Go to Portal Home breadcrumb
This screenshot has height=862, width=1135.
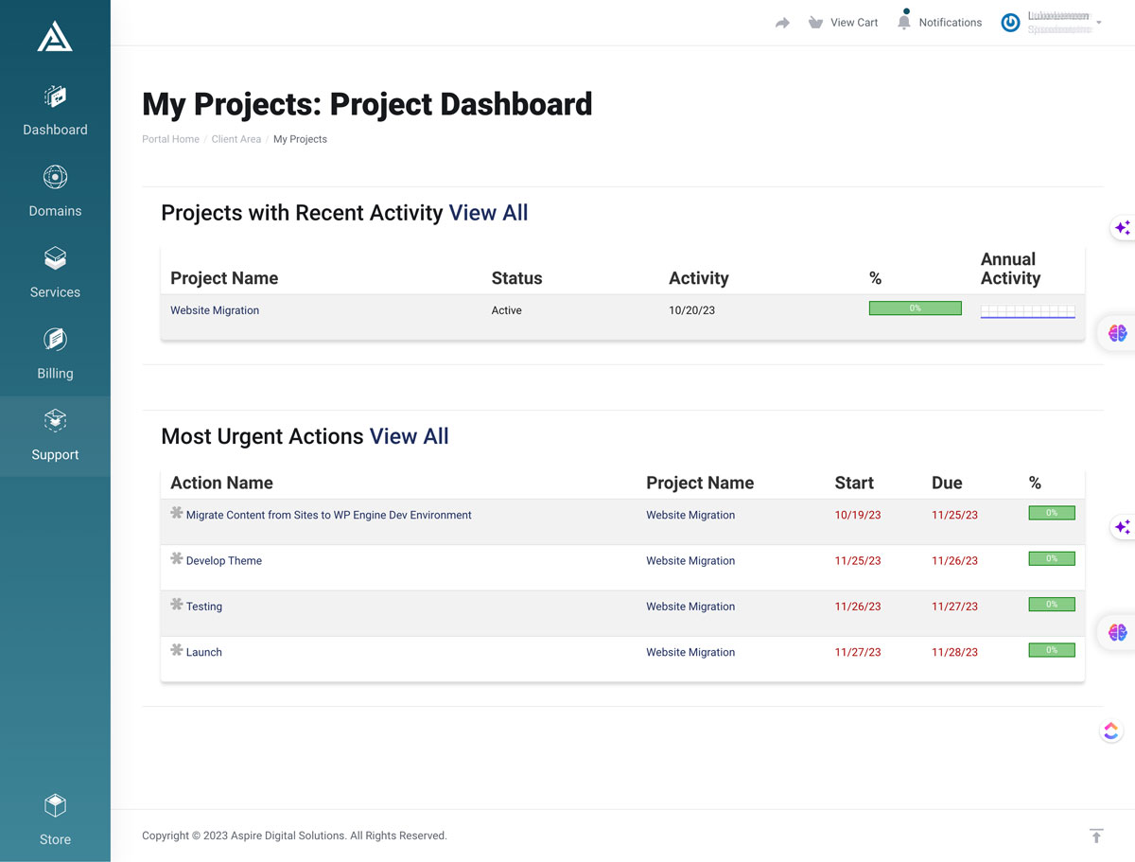coord(170,139)
